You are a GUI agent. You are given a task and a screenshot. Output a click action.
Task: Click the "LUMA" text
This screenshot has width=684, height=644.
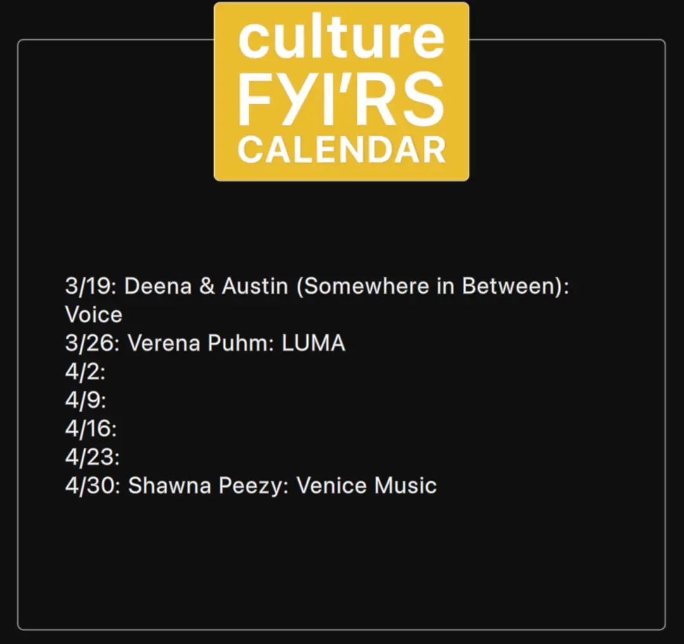[313, 343]
